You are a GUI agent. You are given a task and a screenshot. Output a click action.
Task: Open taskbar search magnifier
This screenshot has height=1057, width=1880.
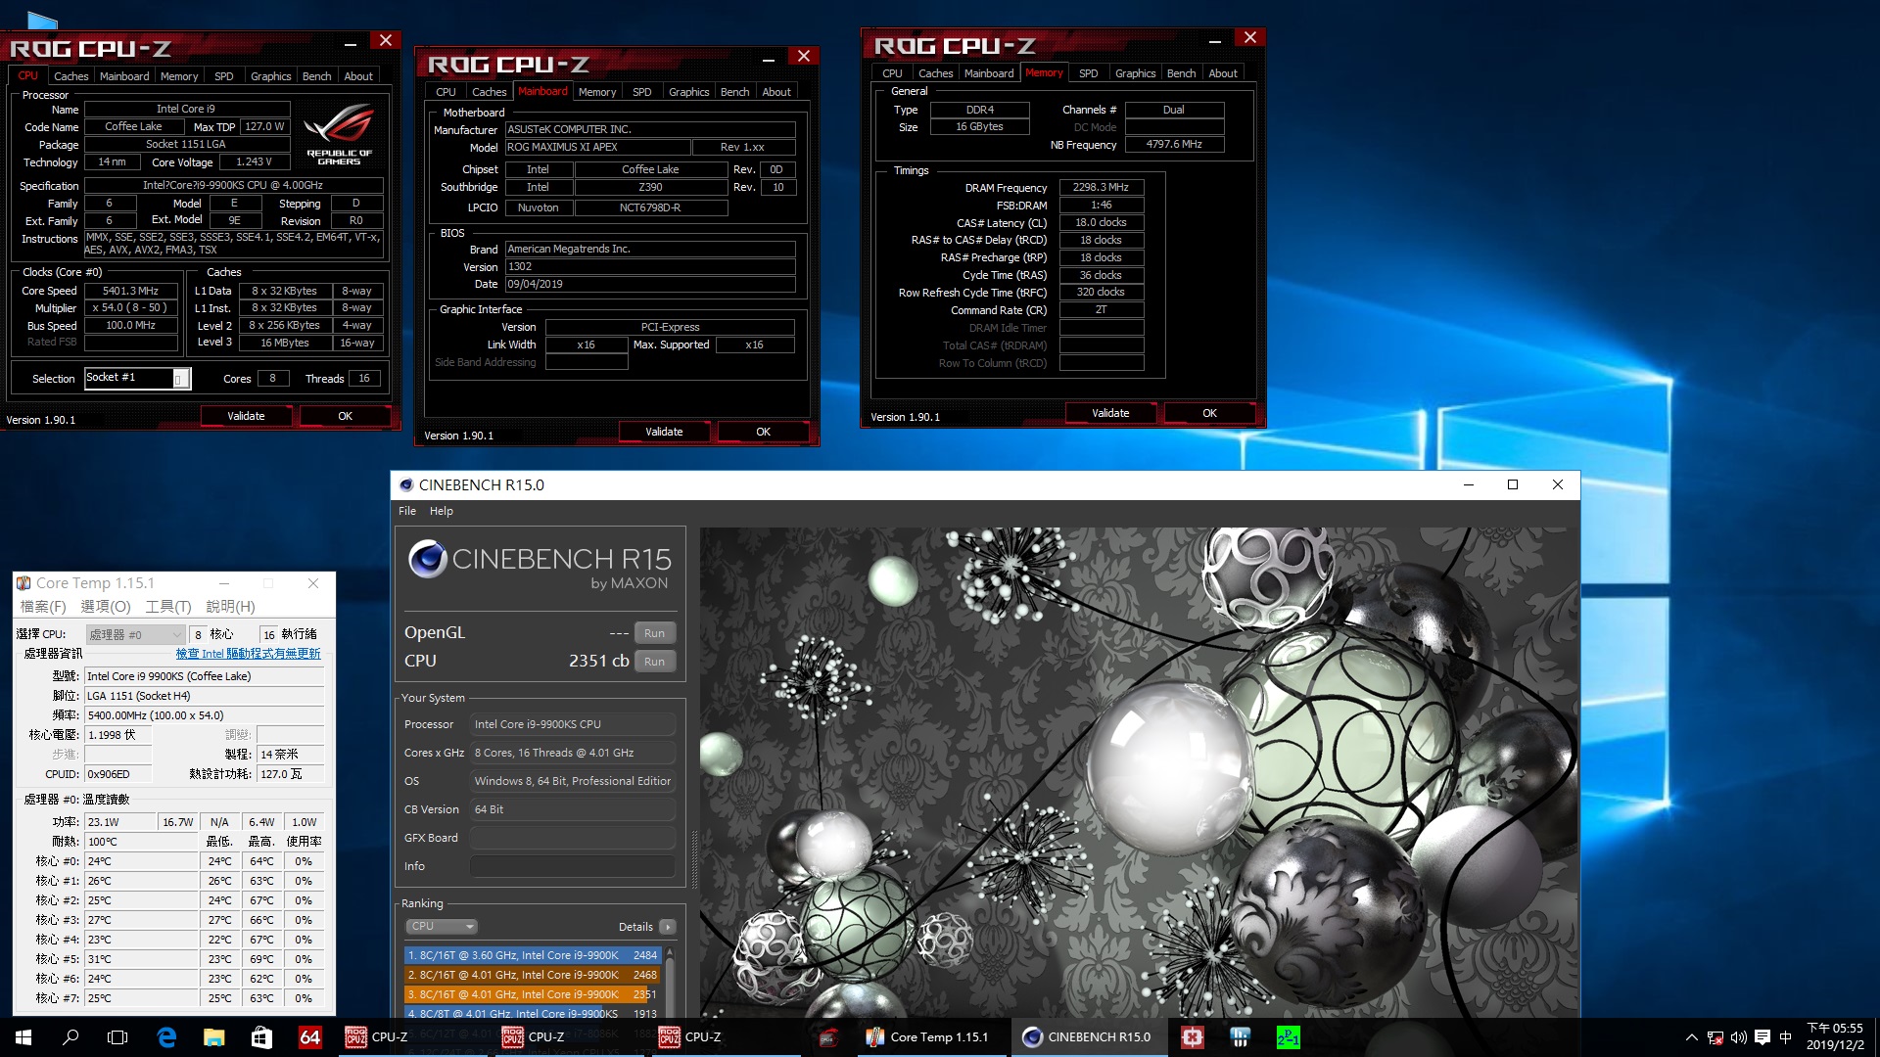[70, 1037]
